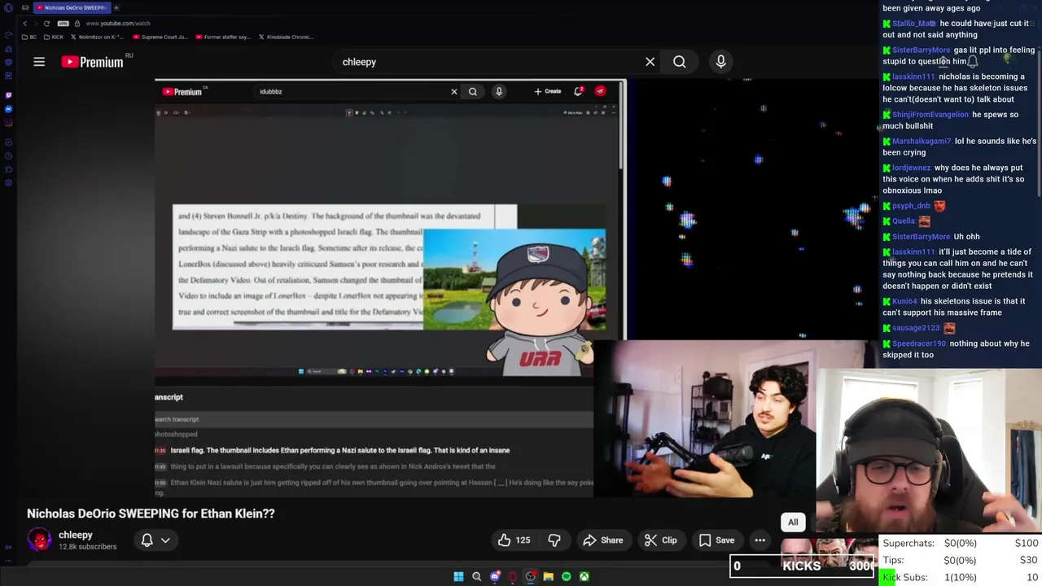1042x586 pixels.
Task: Open the inner video's notifications bell
Action: pos(578,91)
